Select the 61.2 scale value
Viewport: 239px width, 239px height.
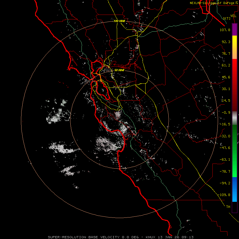(226, 65)
